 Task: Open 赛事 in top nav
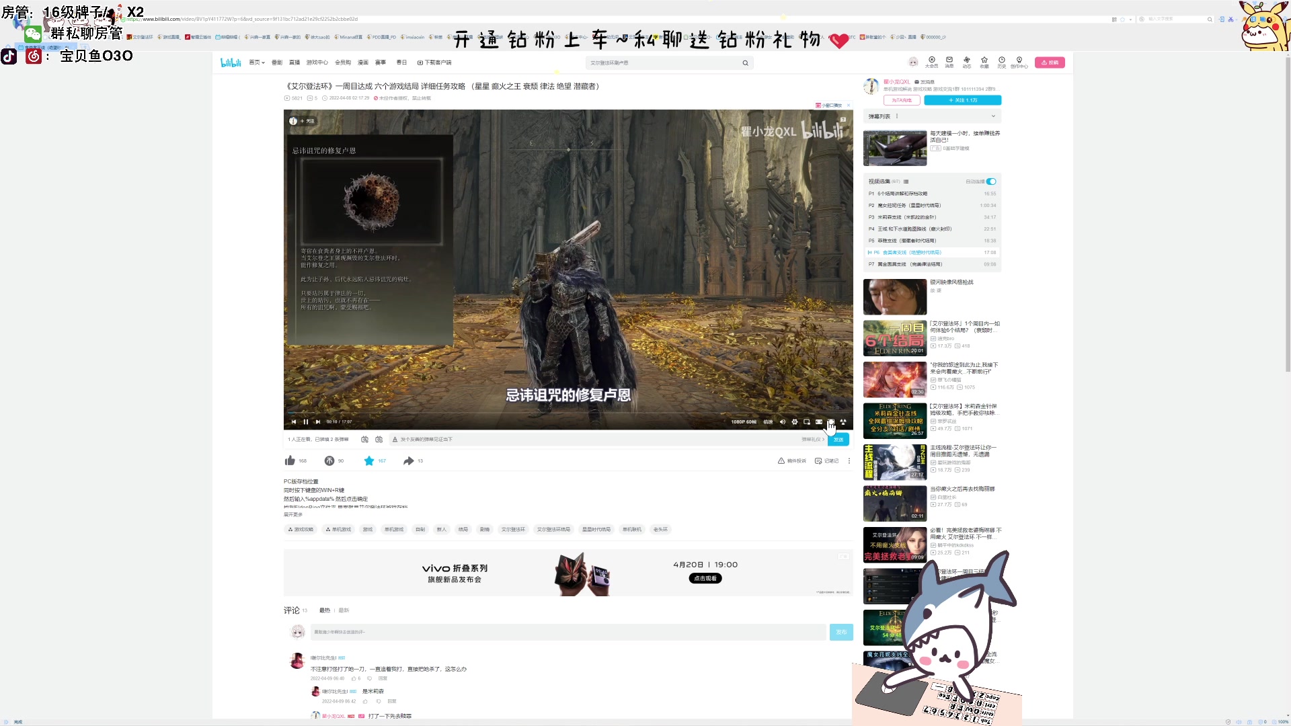pyautogui.click(x=381, y=63)
